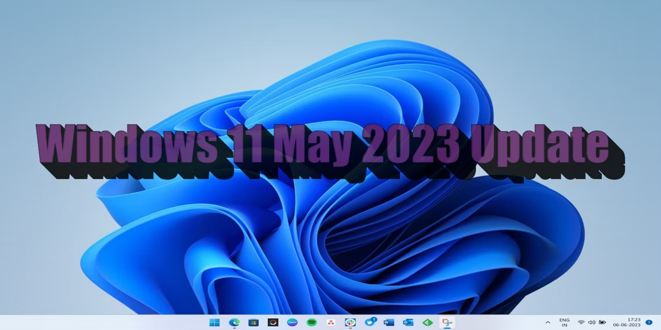Open the Windows Start menu
This screenshot has width=661, height=330.
click(214, 322)
